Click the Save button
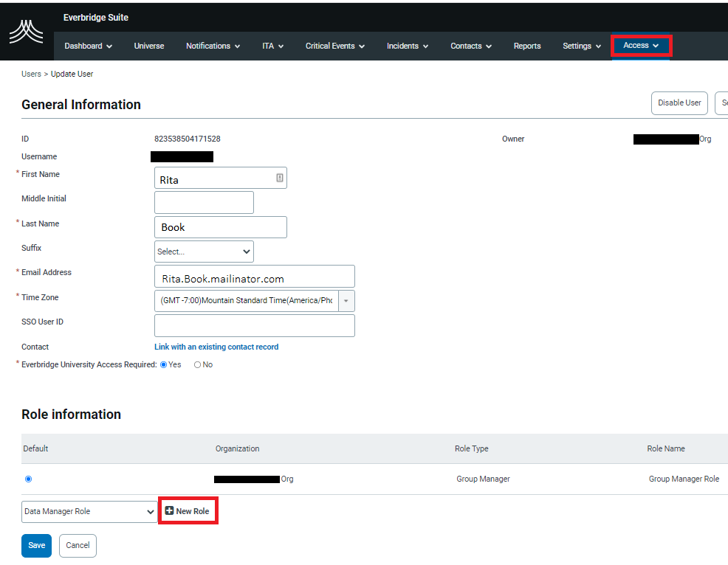 [36, 545]
